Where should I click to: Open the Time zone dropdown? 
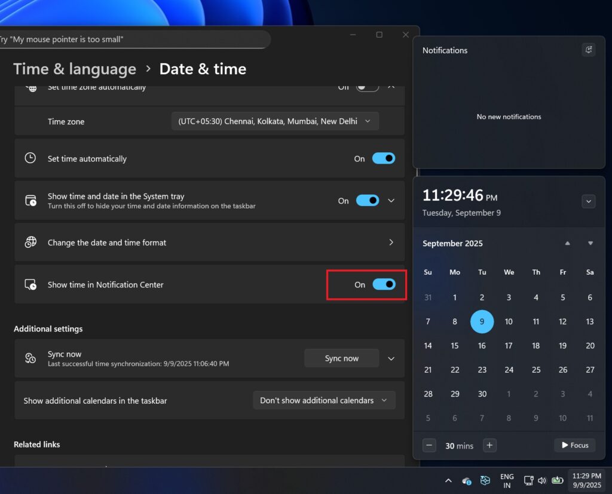(x=275, y=121)
